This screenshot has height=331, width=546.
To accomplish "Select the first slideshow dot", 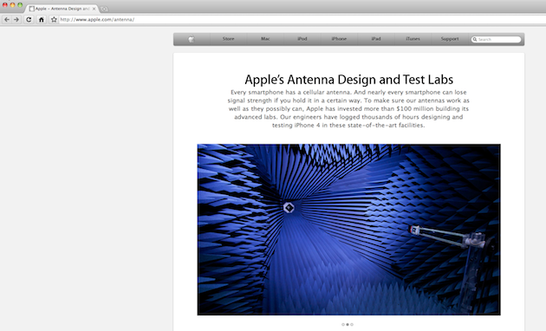I will [343, 324].
